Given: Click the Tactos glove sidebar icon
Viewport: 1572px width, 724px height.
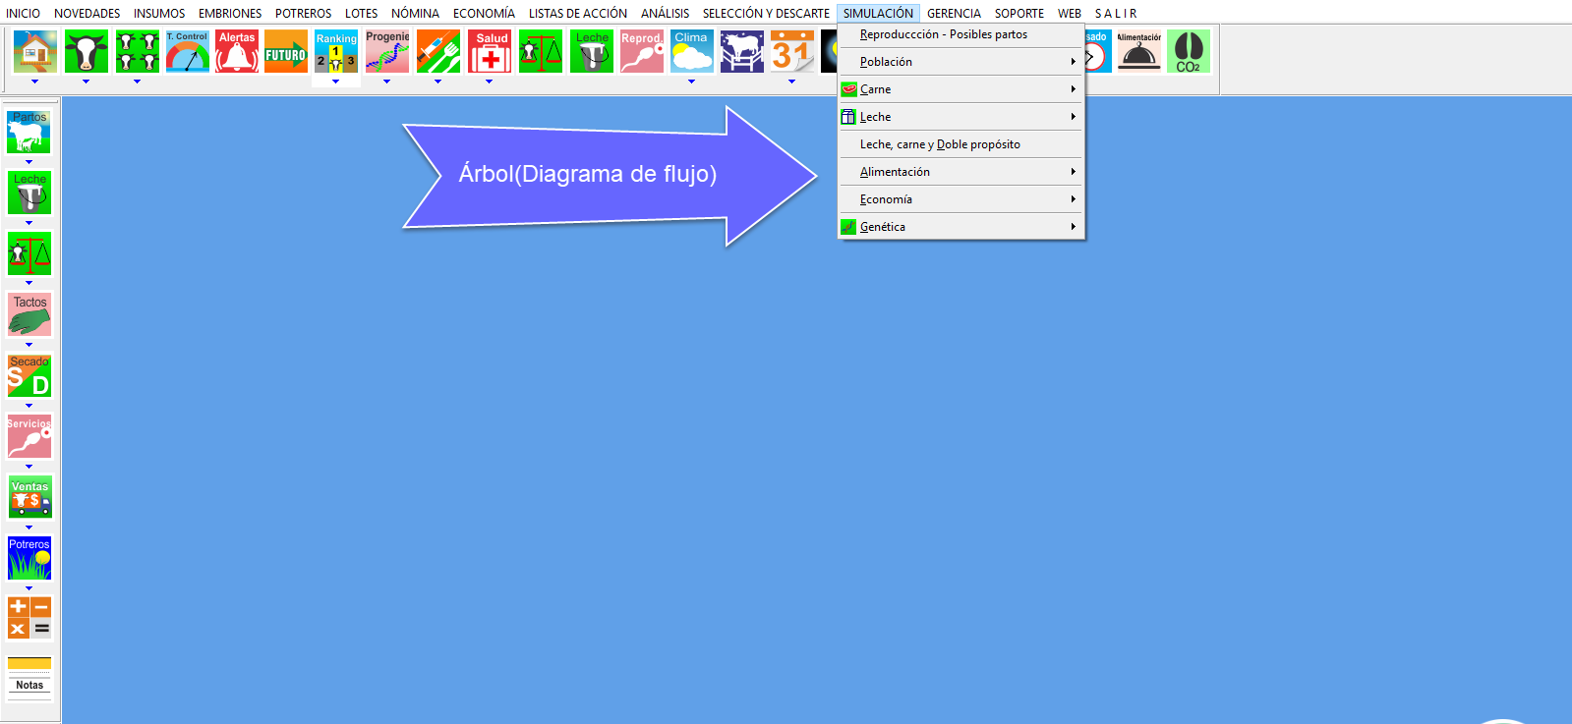Looking at the screenshot, I should pos(29,314).
